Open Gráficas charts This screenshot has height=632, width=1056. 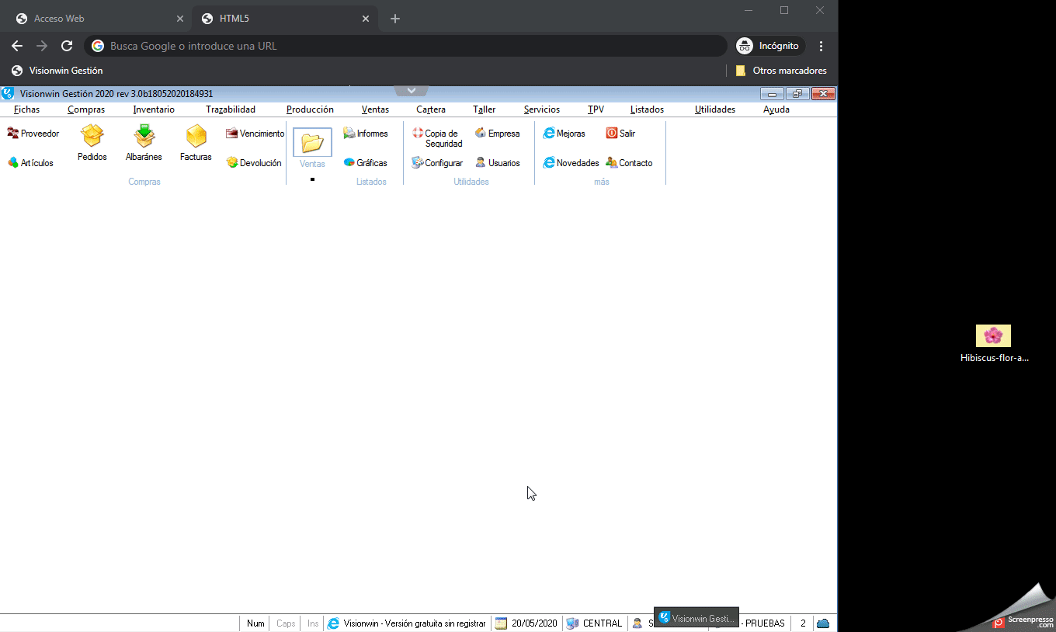(x=366, y=163)
